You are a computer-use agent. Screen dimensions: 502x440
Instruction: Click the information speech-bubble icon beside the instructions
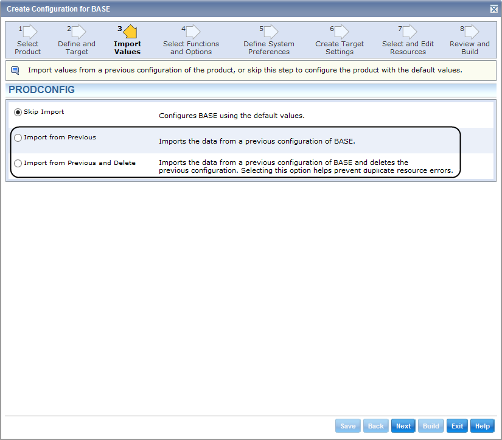point(14,69)
